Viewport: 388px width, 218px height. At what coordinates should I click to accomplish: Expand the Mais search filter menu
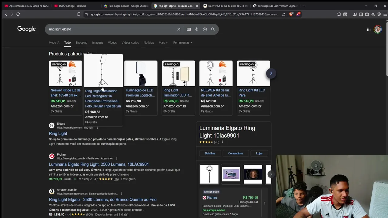click(x=163, y=43)
